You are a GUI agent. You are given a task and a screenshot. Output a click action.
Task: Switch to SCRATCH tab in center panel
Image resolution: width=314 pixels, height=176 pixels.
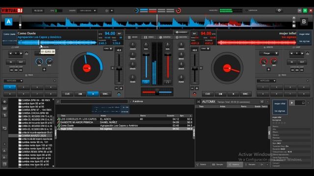coord(165,37)
